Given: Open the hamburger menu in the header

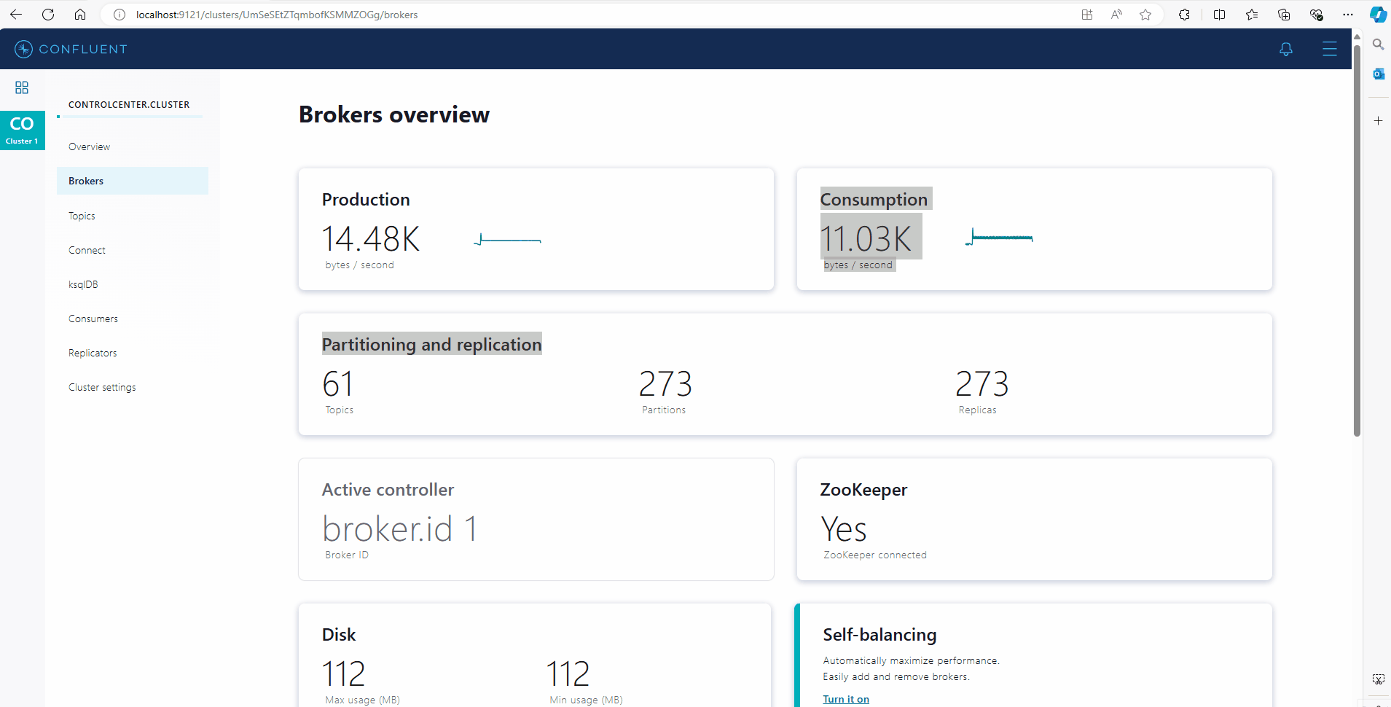Looking at the screenshot, I should point(1329,49).
